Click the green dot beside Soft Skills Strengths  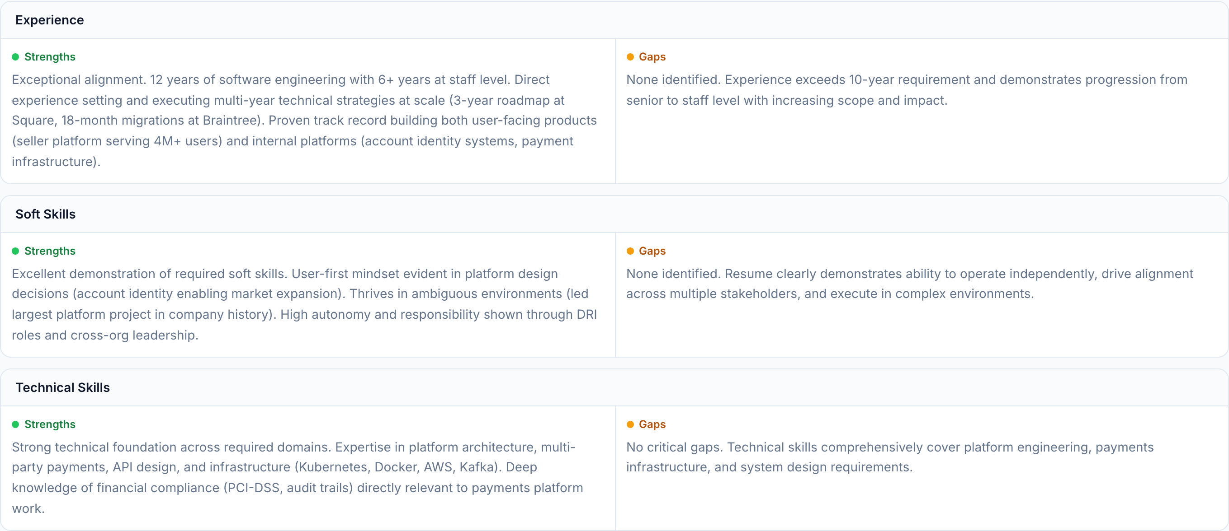(15, 251)
